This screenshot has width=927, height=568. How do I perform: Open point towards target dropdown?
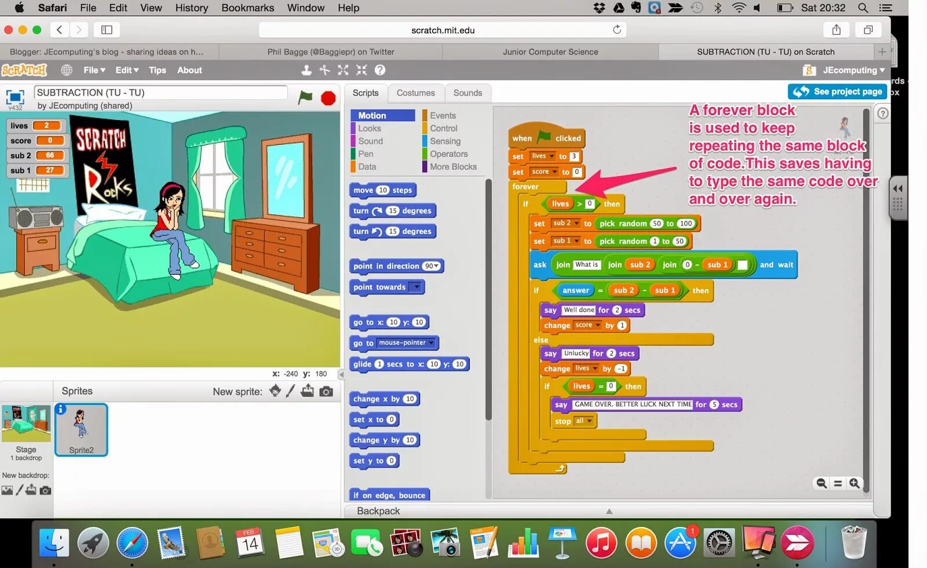pyautogui.click(x=415, y=287)
